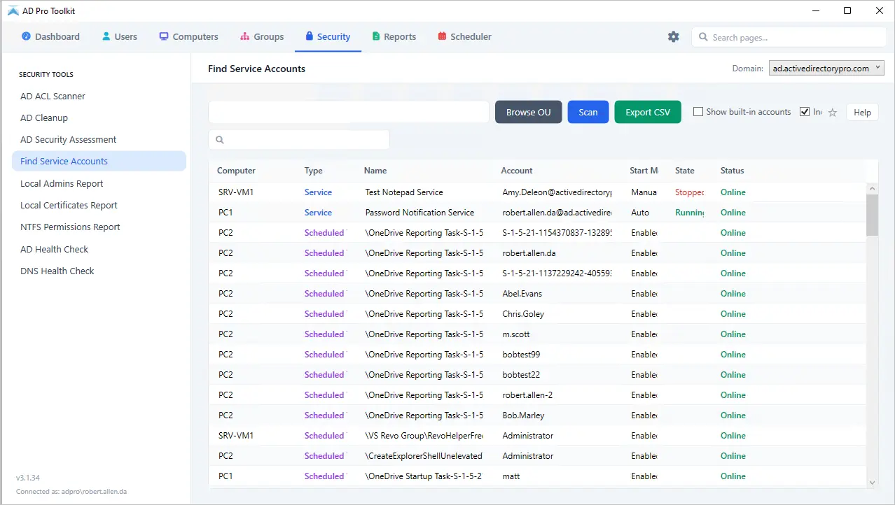Sort by the Computer column header

[236, 171]
